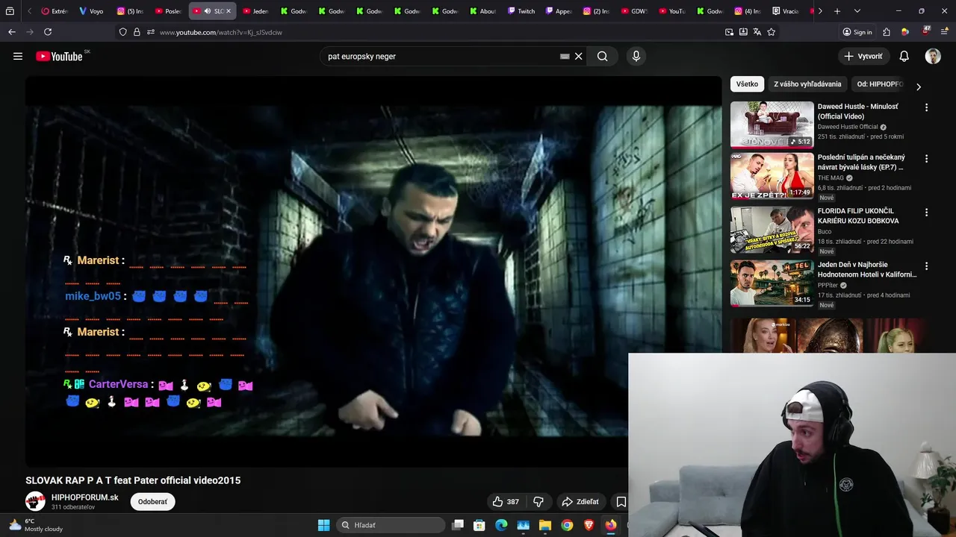Go back in Firefox

pyautogui.click(x=11, y=32)
